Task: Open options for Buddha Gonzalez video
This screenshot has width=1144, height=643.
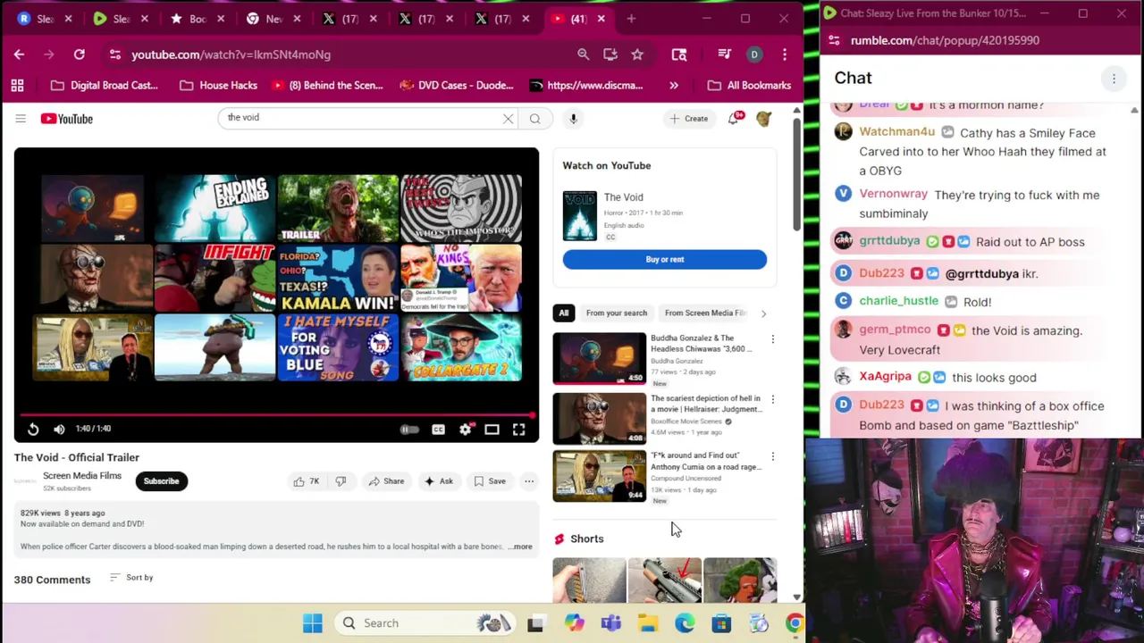Action: 773,339
